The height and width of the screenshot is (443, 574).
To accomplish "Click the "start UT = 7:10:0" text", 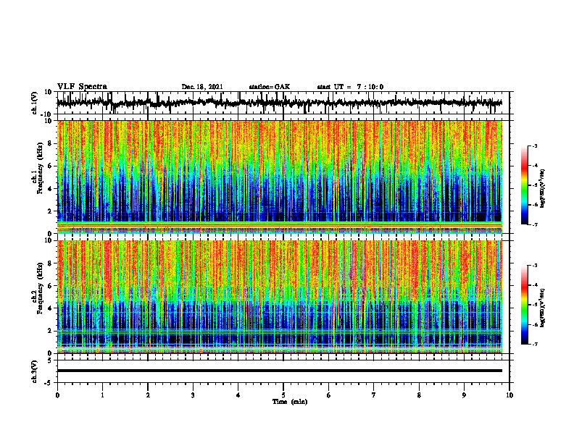I will [x=350, y=87].
